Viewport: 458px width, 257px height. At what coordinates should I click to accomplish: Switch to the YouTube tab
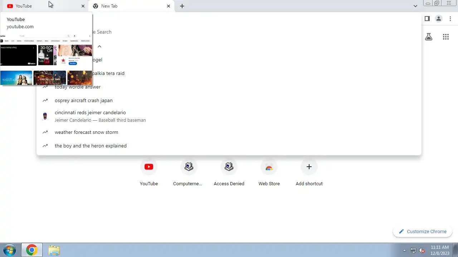click(44, 6)
